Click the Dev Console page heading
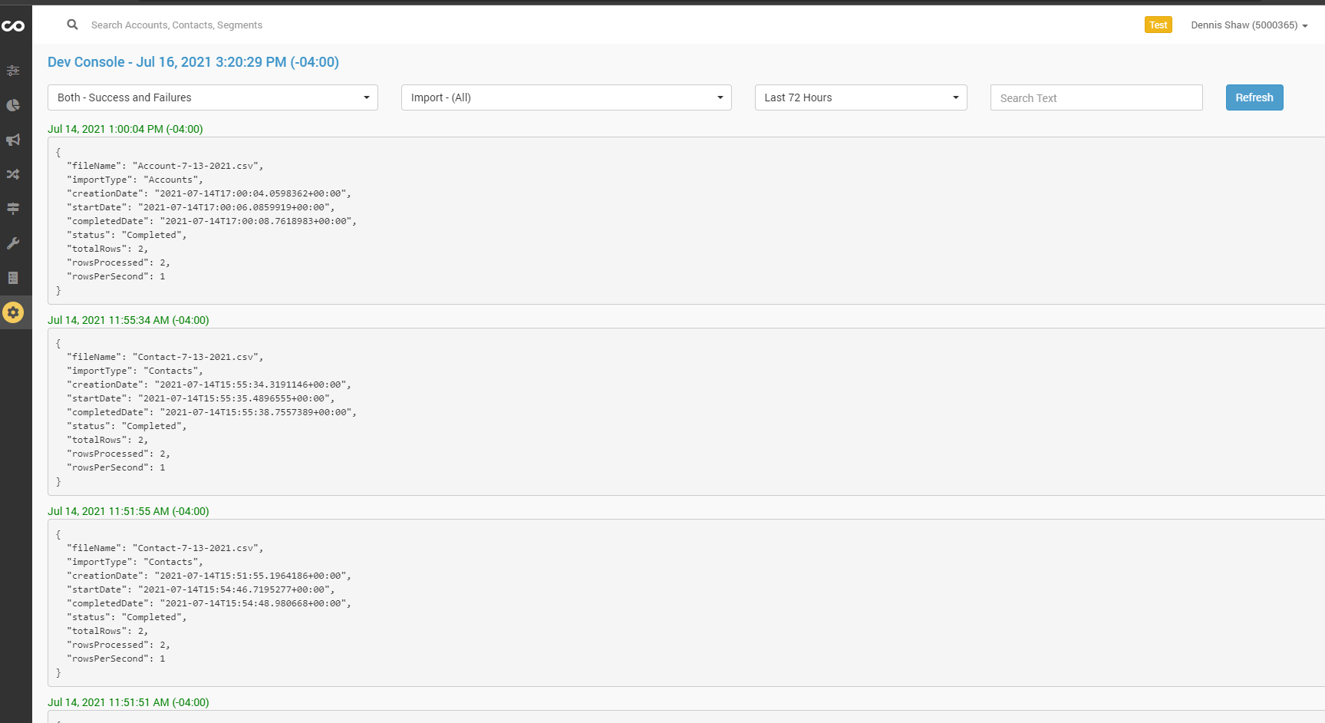 pos(193,62)
